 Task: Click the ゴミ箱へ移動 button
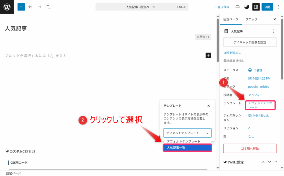click(x=250, y=149)
